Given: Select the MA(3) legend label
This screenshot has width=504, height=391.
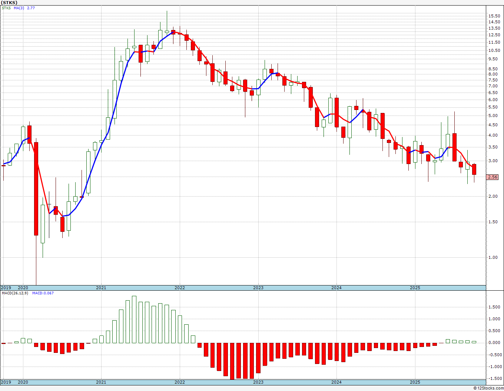Looking at the screenshot, I should click(x=19, y=8).
